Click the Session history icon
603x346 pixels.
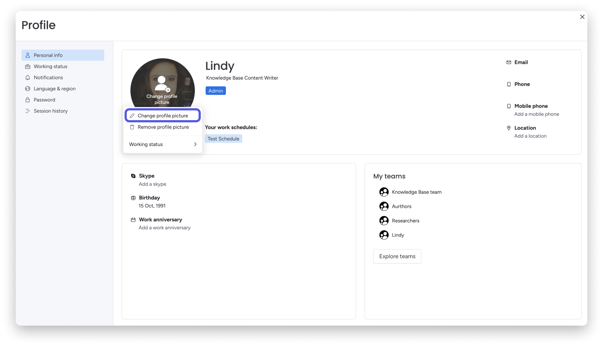coord(28,111)
